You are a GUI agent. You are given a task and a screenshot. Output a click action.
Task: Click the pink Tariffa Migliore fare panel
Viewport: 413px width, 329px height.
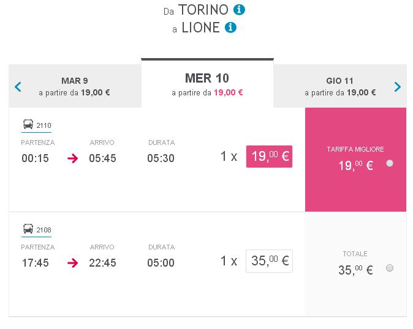(x=355, y=160)
